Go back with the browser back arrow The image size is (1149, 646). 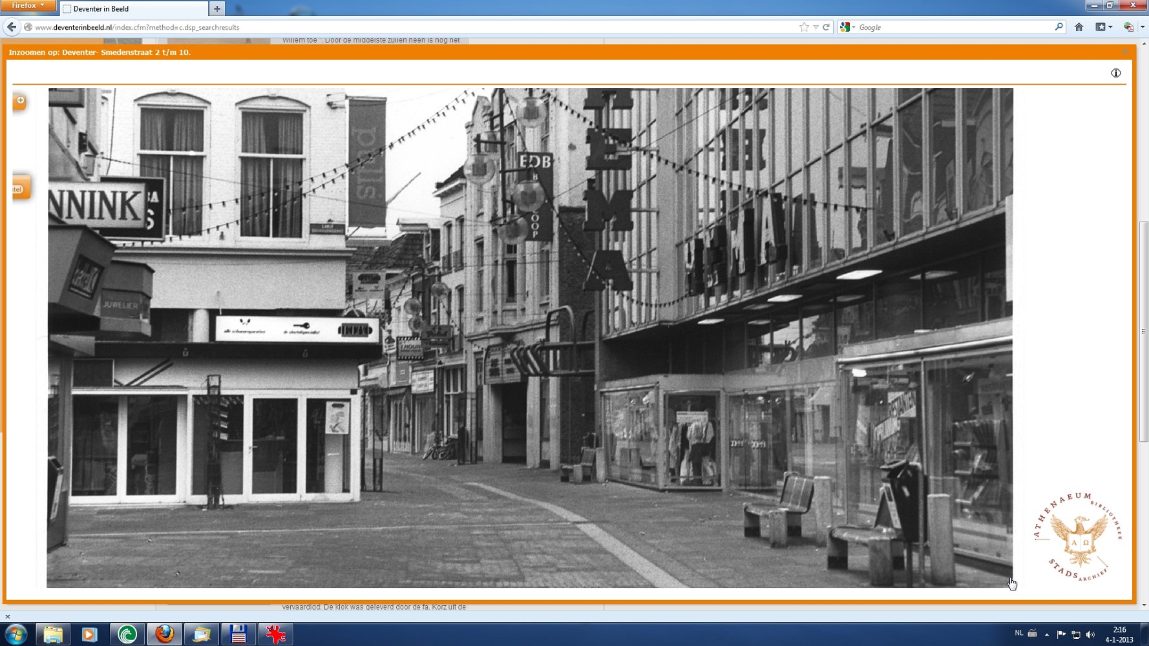(12, 27)
